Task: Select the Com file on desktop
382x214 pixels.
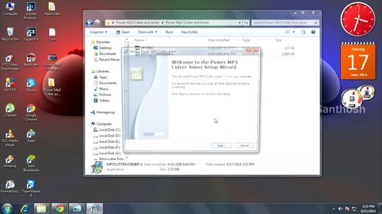Action: [x=52, y=34]
